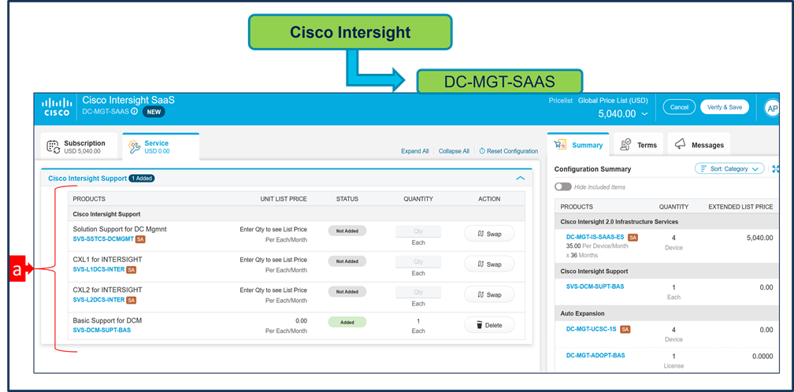This screenshot has height=392, width=794.
Task: Open the Sort: Category dropdown
Action: pyautogui.click(x=729, y=169)
